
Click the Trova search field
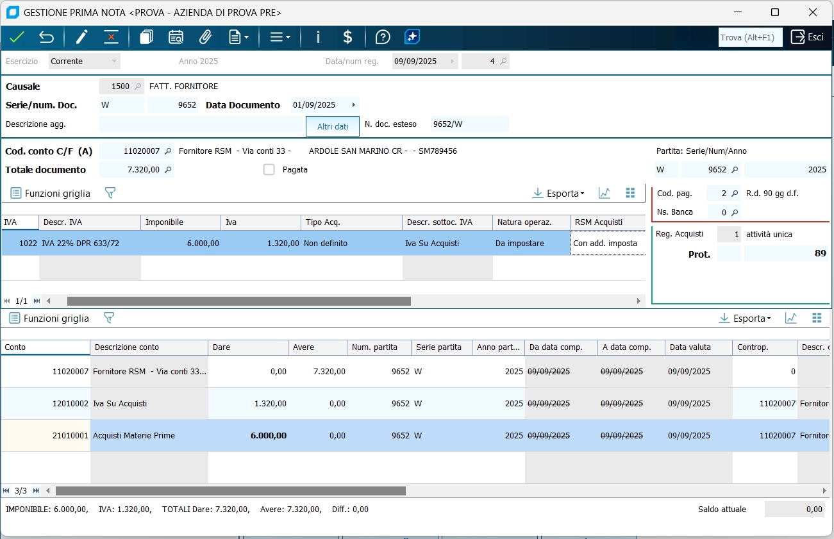750,38
